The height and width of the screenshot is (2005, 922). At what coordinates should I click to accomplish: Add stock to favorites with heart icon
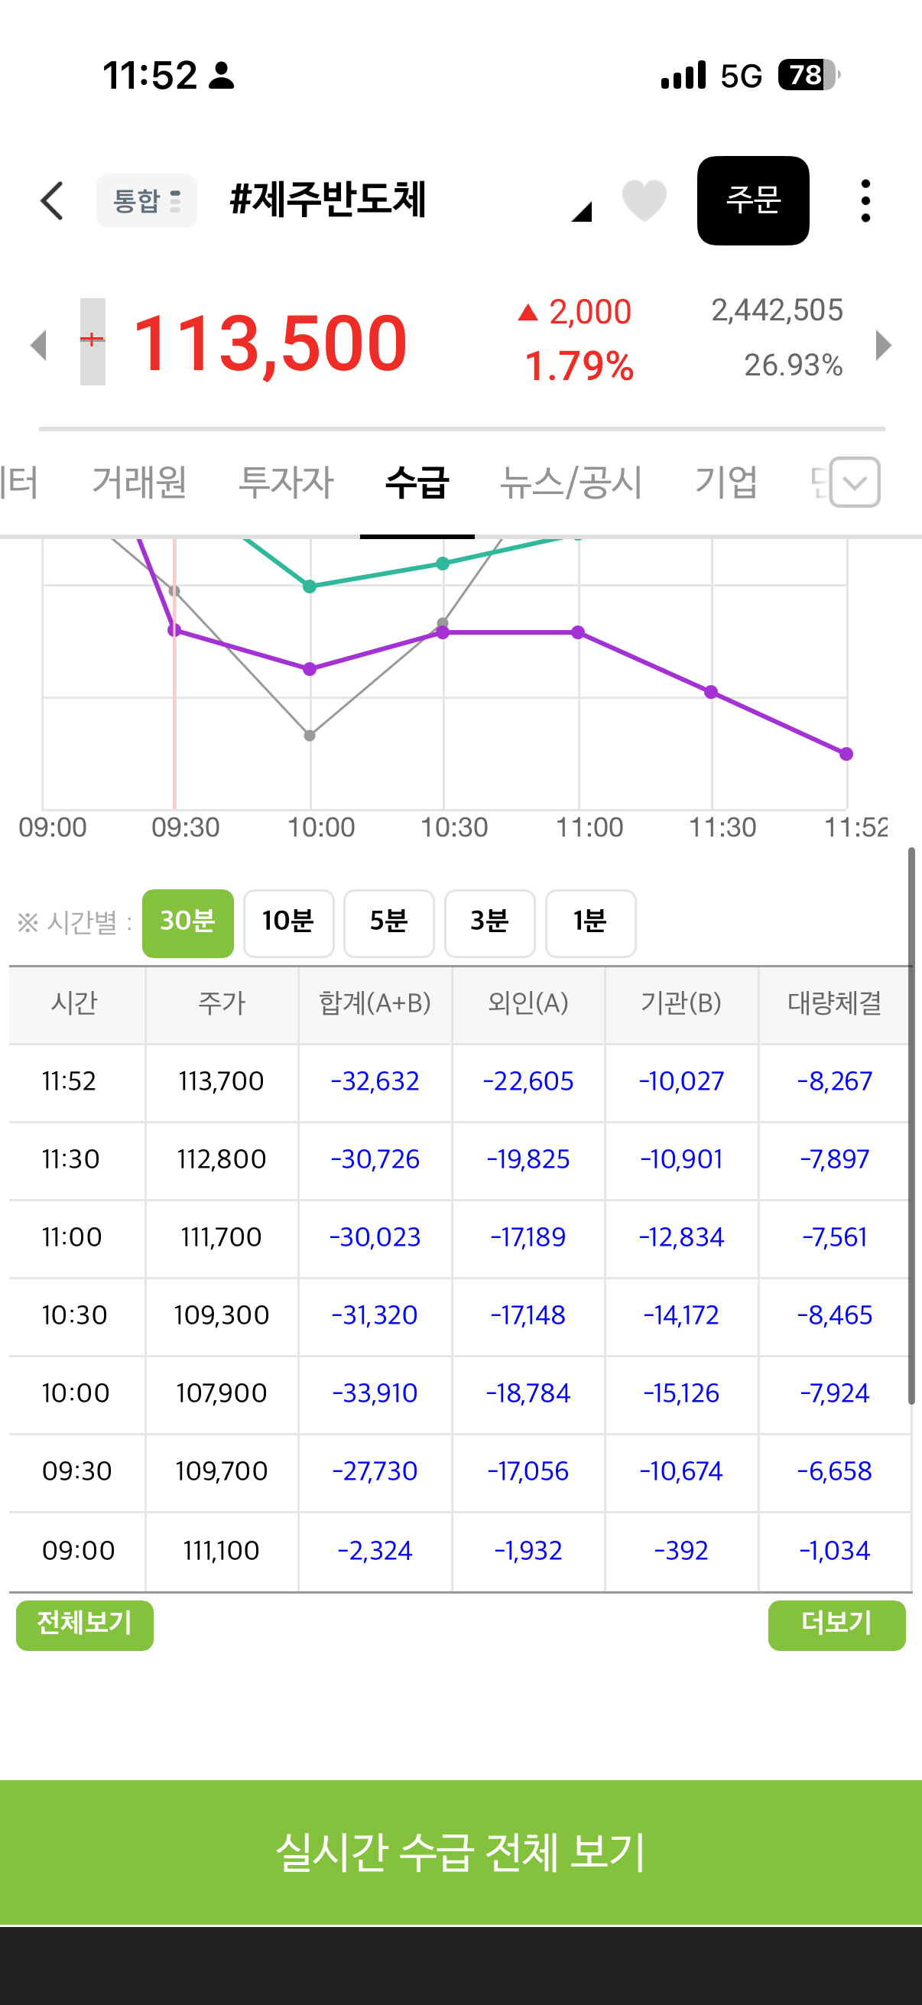(x=644, y=200)
